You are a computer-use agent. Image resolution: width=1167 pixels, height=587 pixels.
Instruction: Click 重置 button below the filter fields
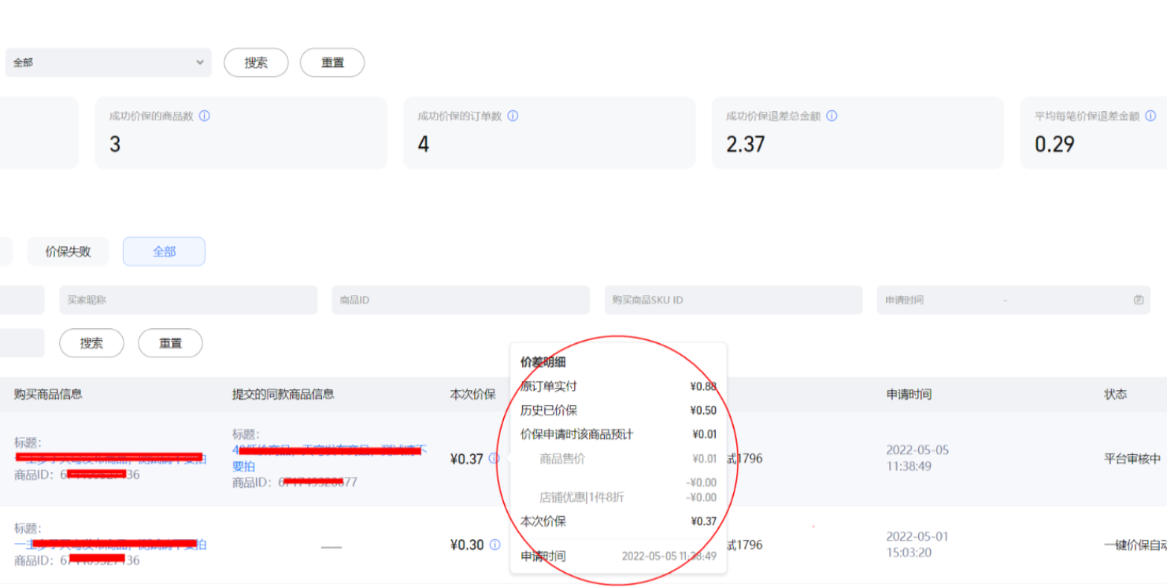tap(170, 343)
